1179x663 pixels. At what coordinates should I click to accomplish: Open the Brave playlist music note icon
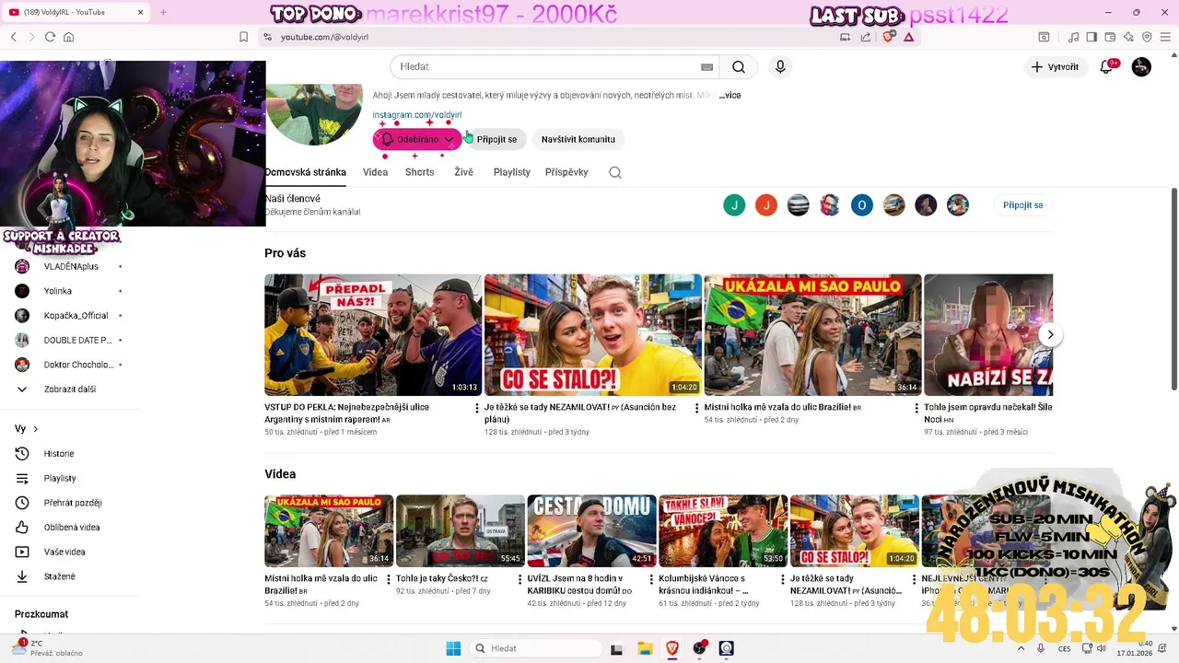coord(1073,37)
